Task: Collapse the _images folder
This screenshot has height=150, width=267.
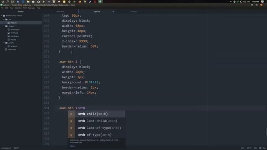Action: coord(4,26)
